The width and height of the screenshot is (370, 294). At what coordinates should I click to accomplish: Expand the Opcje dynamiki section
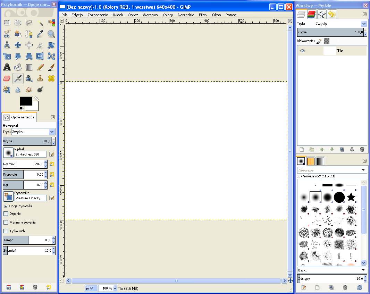pyautogui.click(x=6, y=206)
